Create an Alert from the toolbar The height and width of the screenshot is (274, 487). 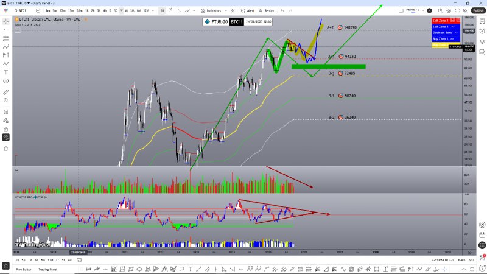(250, 10)
